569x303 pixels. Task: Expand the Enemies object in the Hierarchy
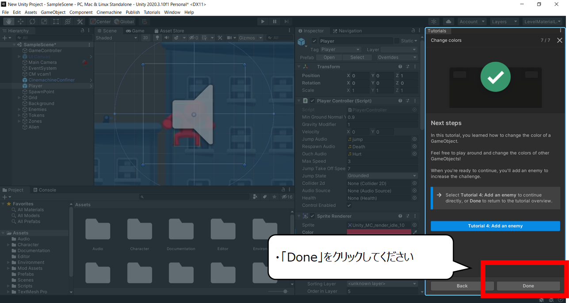(19, 110)
